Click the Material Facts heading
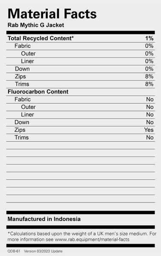 (x=52, y=14)
